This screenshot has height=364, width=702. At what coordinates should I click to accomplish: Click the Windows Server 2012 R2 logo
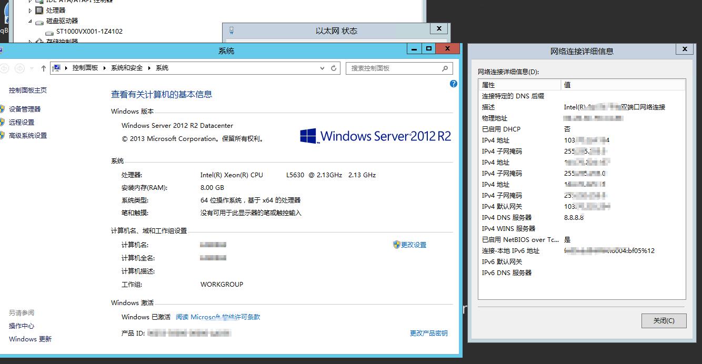tap(375, 136)
